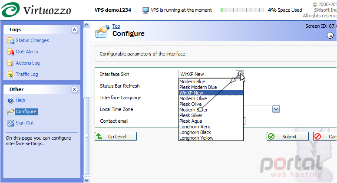Select Plesk Modern Blue skin option

click(x=211, y=87)
